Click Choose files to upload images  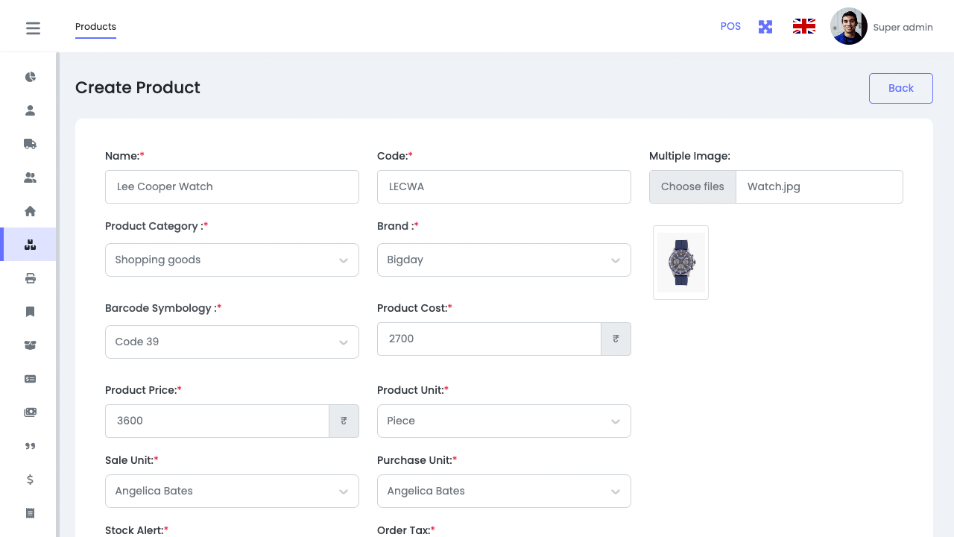(692, 186)
